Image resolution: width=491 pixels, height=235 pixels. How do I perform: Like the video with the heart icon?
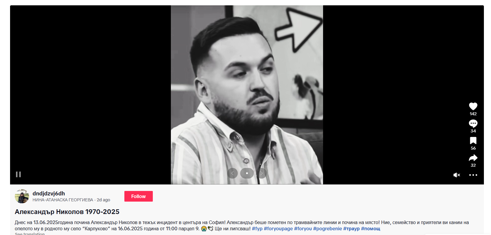tap(473, 106)
